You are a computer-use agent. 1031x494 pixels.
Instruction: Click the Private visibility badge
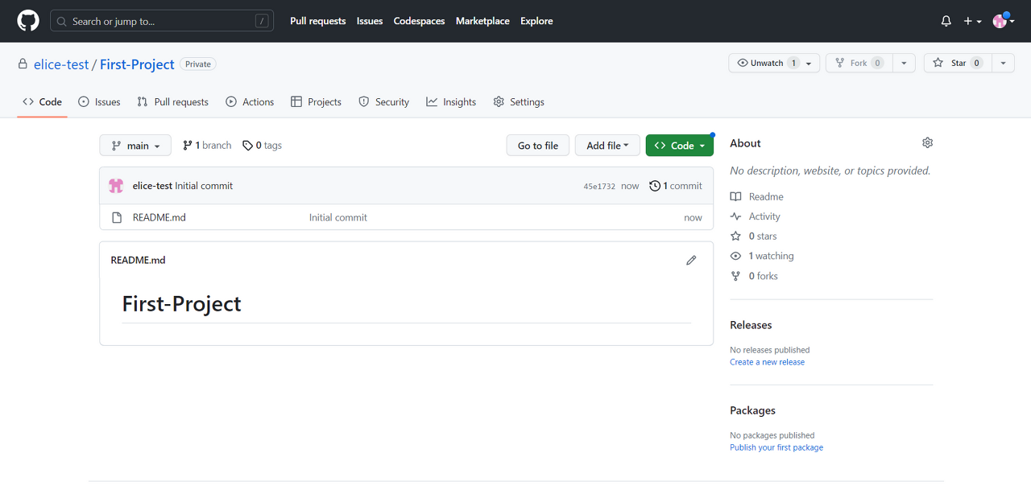click(198, 64)
